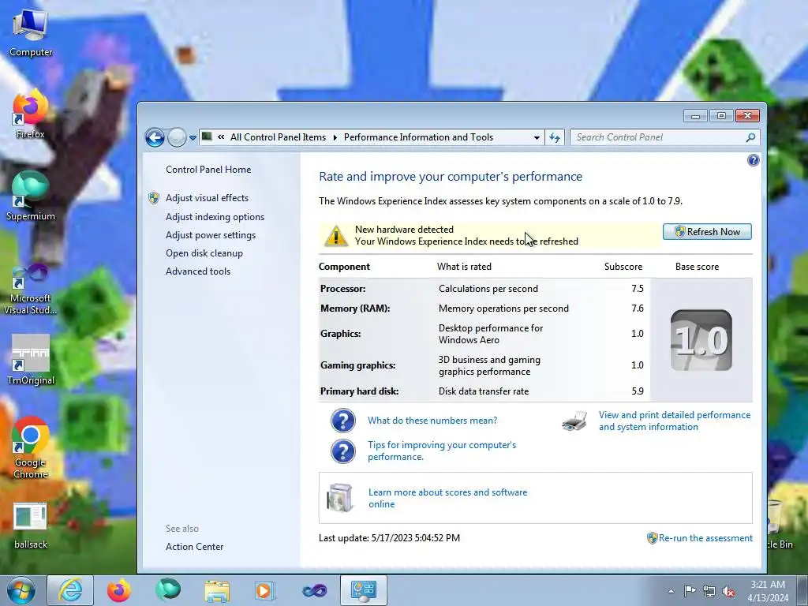Image resolution: width=808 pixels, height=606 pixels.
Task: Open Windows Media Player from the taskbar
Action: 266,590
